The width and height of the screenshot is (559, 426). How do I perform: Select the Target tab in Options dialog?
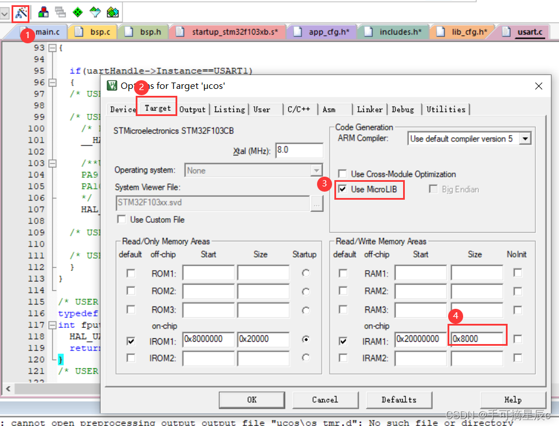(157, 108)
